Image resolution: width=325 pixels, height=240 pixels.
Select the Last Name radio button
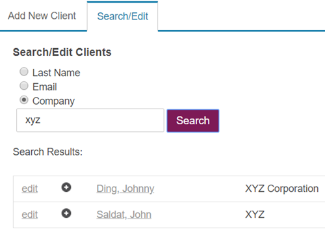24,72
